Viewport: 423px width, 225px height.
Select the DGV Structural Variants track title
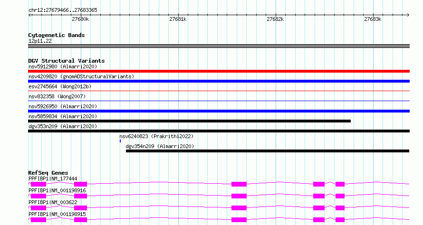(x=67, y=61)
